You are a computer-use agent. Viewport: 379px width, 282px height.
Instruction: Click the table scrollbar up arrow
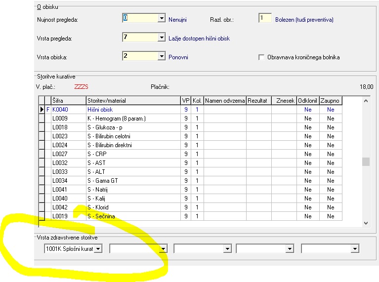[x=366, y=101]
